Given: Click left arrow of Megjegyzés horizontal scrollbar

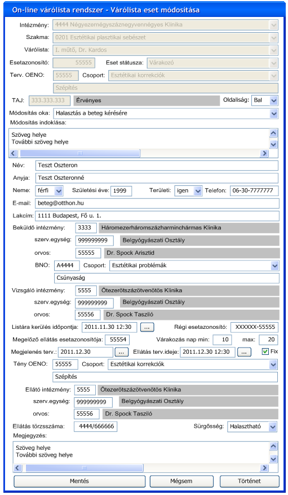Looking at the screenshot, I should click(x=17, y=468).
